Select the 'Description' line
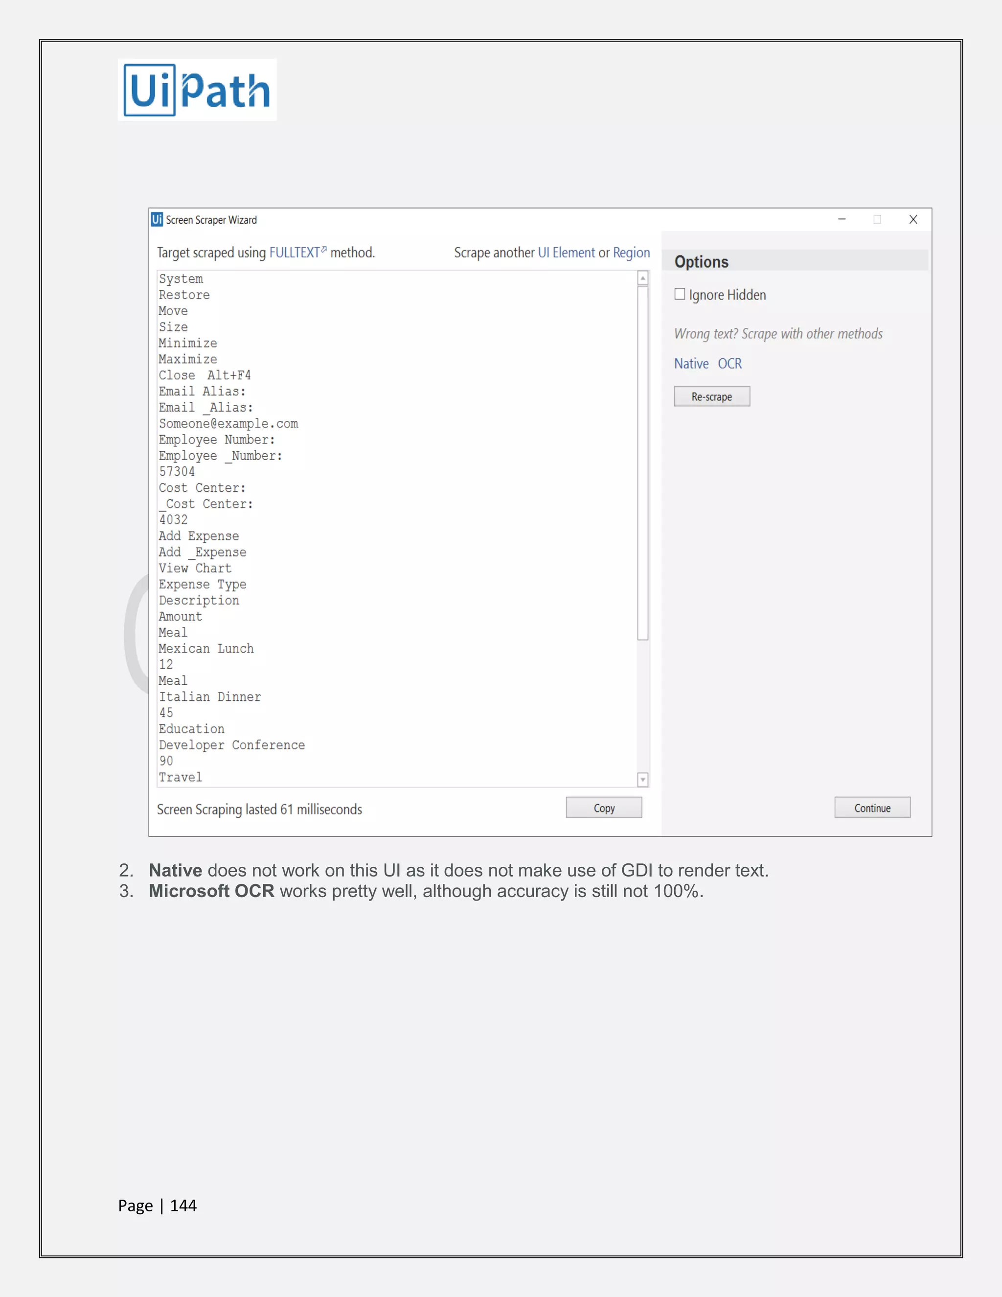This screenshot has width=1002, height=1297. tap(199, 600)
